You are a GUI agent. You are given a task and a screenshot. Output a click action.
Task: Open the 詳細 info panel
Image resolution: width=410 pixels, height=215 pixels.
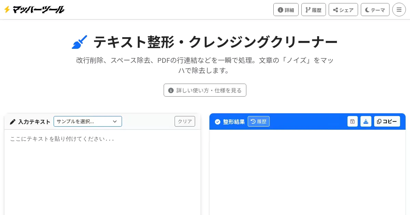(x=286, y=10)
